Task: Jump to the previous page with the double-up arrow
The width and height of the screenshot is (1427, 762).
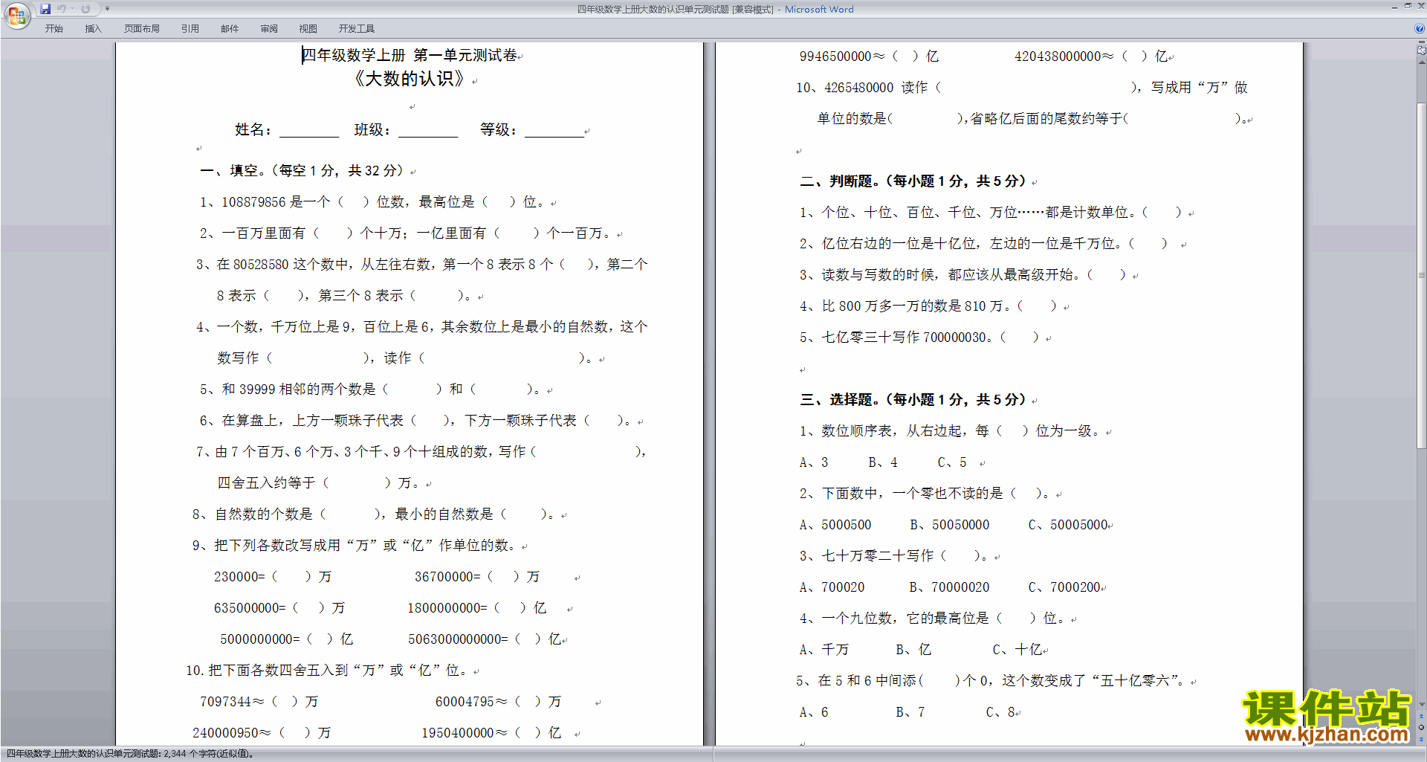Action: [x=1421, y=716]
